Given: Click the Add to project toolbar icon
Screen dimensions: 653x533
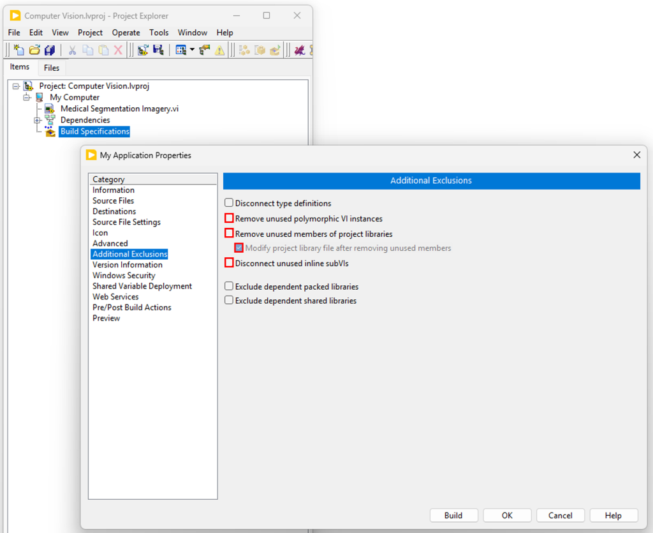Looking at the screenshot, I should (143, 50).
